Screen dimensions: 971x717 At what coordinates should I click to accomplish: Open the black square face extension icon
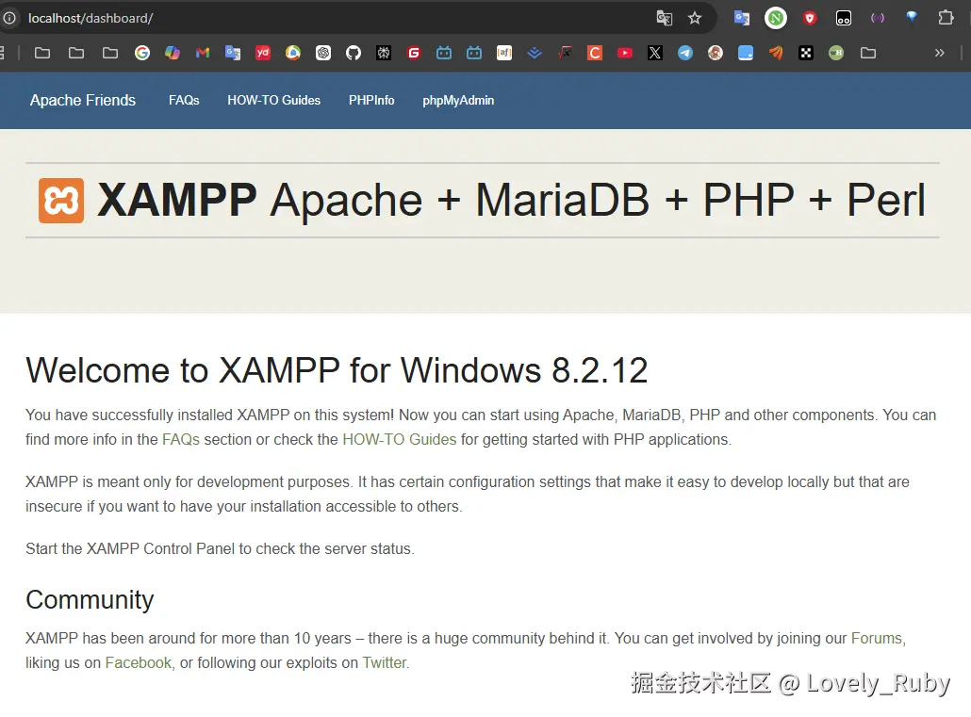tap(844, 18)
